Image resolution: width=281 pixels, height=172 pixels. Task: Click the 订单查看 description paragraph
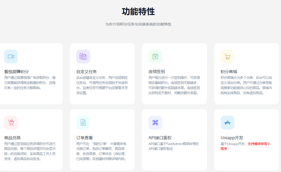pos(102,151)
